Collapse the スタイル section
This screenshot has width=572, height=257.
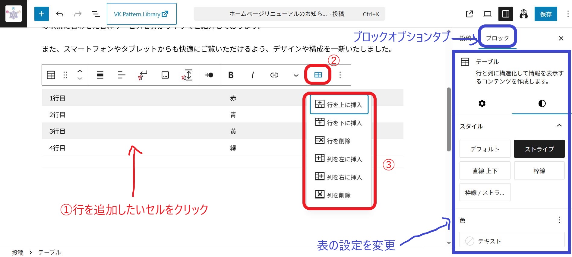coord(559,126)
